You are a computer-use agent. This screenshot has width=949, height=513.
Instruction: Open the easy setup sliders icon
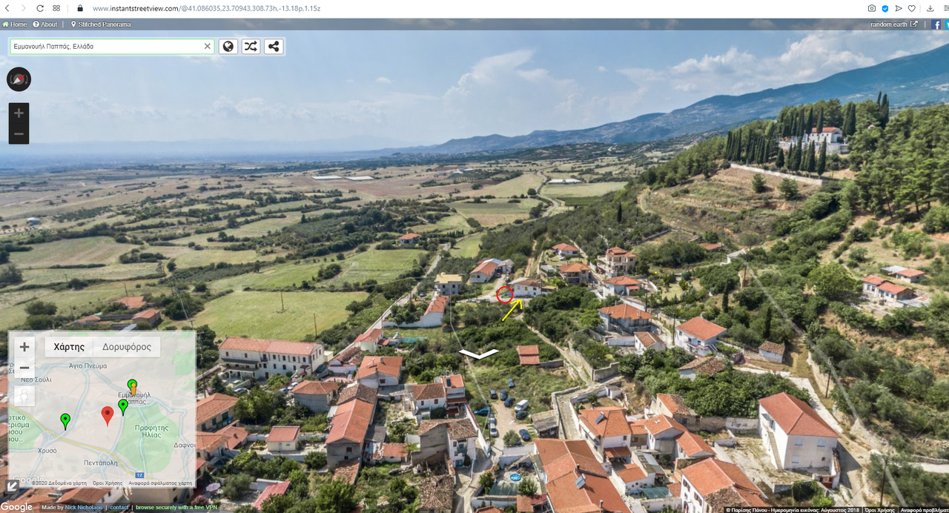click(x=945, y=8)
